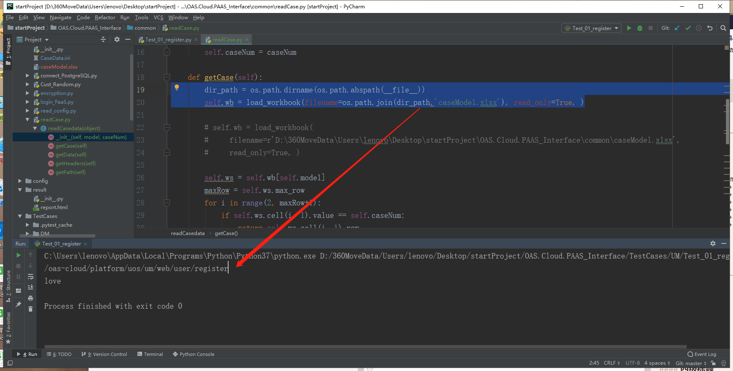
Task: Jump down the stack trace arrow in Run panel
Action: tap(31, 266)
